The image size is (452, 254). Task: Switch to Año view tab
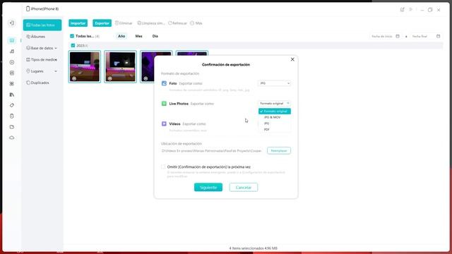121,36
